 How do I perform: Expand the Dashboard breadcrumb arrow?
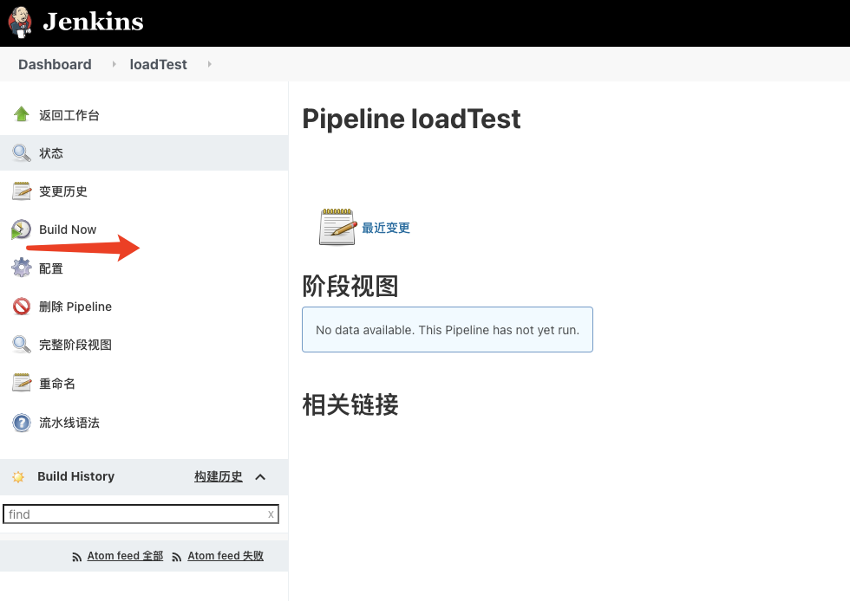(113, 64)
